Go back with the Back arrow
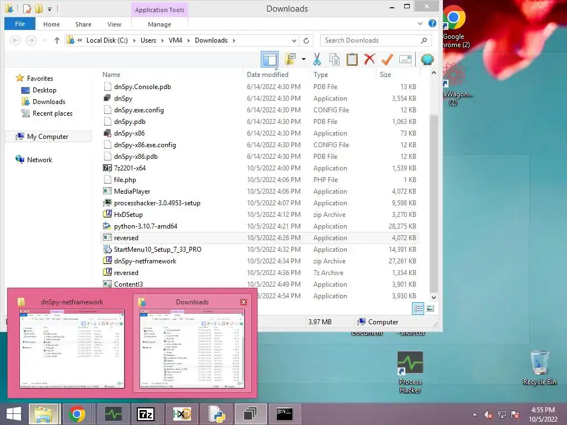Viewport: 567px width, 425px height. [x=15, y=40]
